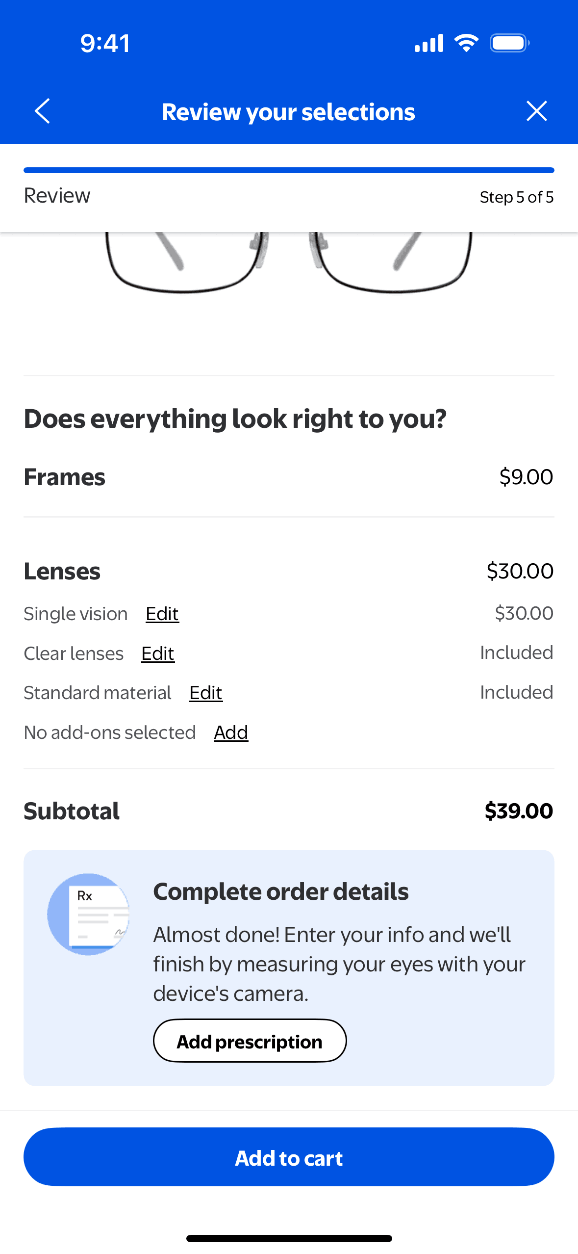Tap the Complete order details heading

pos(281,891)
